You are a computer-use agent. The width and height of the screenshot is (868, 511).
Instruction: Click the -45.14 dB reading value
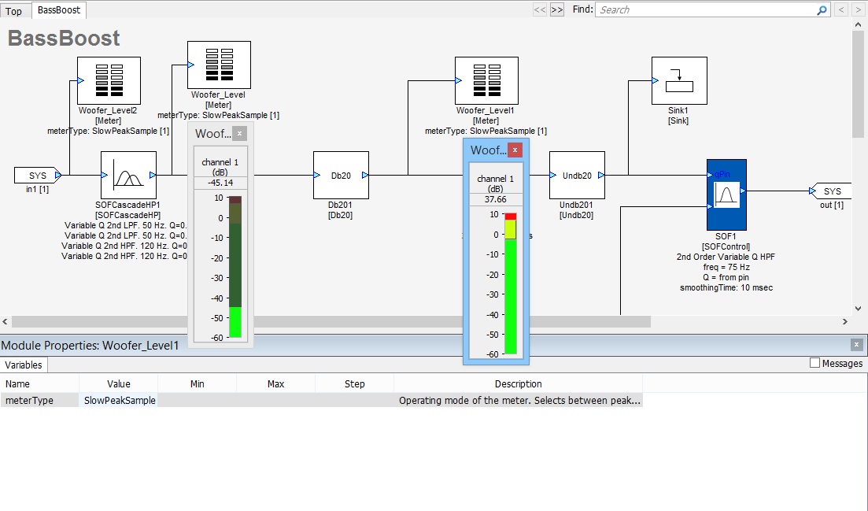pos(220,183)
